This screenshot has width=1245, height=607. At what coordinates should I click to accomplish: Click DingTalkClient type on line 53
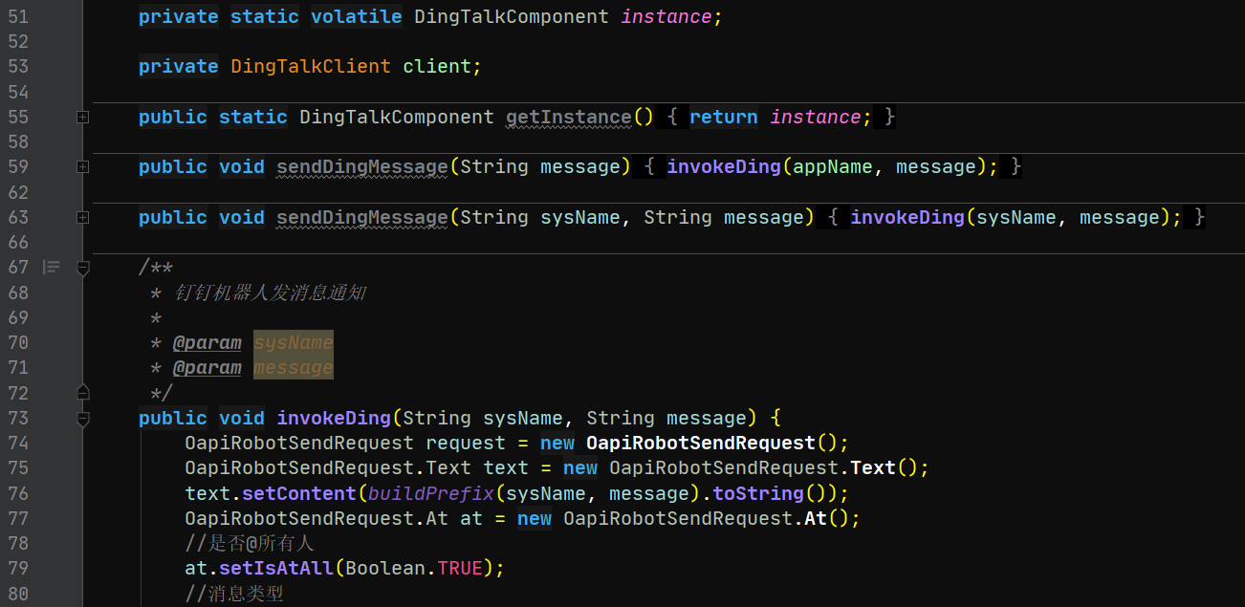click(311, 66)
